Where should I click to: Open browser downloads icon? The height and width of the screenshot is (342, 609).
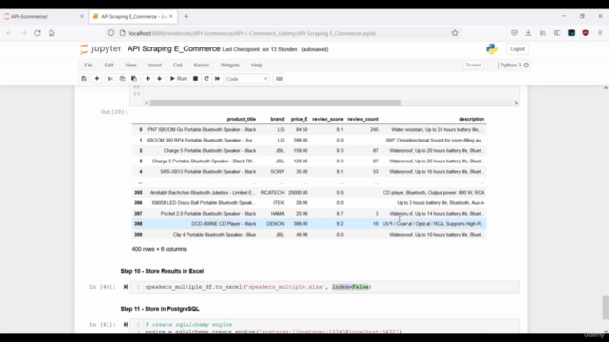click(x=528, y=33)
